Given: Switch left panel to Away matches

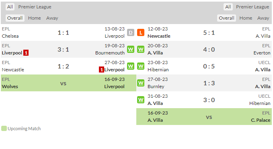Looking at the screenshot, I should coord(52,18).
